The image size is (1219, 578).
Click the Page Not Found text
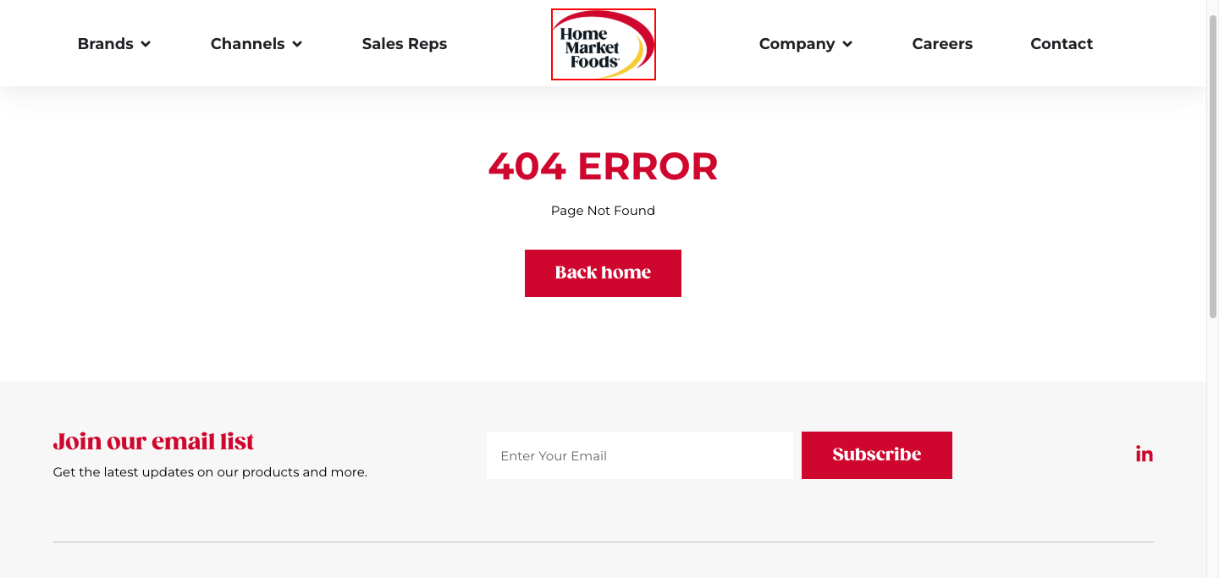[603, 211]
